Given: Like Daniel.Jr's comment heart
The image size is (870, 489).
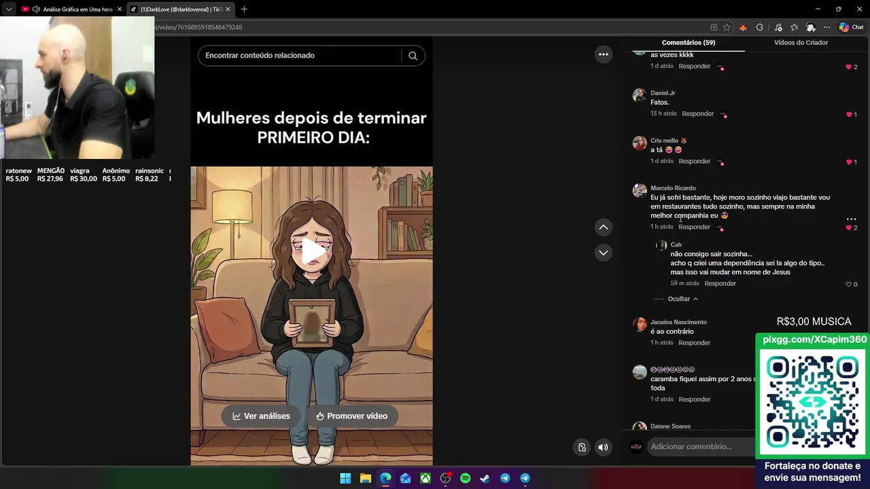Looking at the screenshot, I should point(849,115).
